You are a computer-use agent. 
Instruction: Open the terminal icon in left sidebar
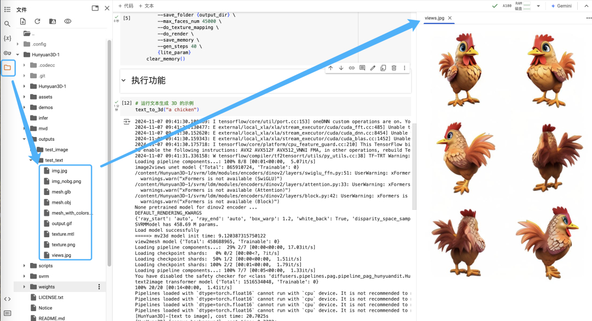point(7,313)
